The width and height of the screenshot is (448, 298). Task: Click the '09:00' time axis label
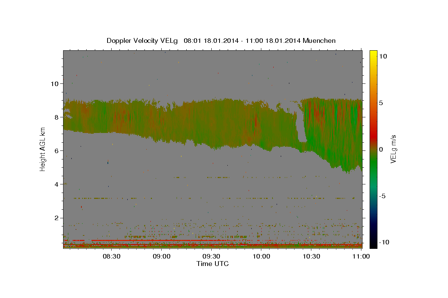coord(161,256)
